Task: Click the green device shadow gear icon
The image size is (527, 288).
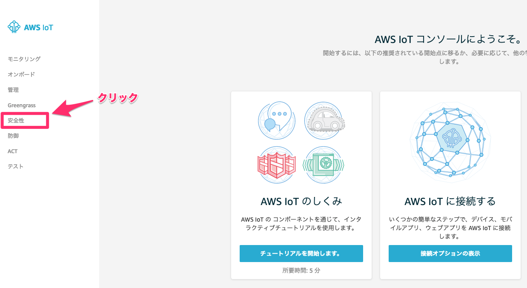Action: (x=324, y=165)
